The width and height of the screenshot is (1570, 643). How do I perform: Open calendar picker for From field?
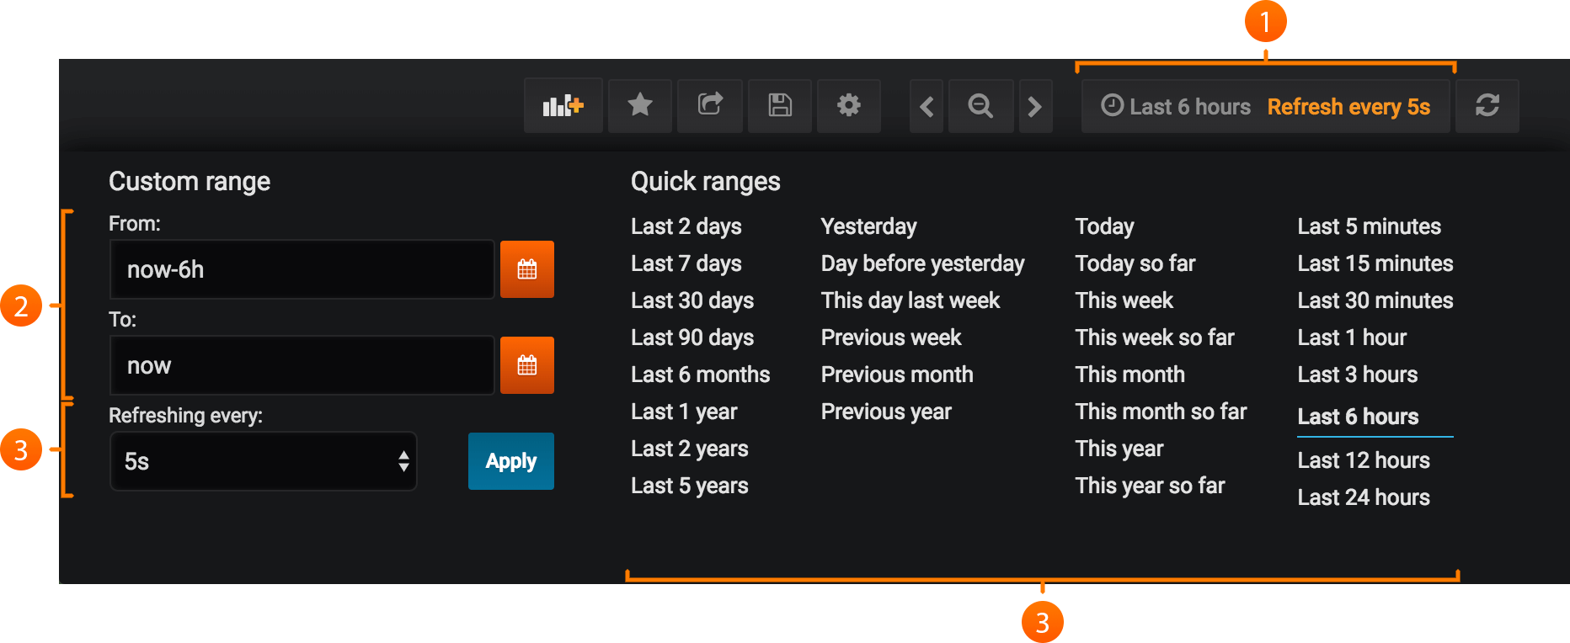click(x=527, y=269)
